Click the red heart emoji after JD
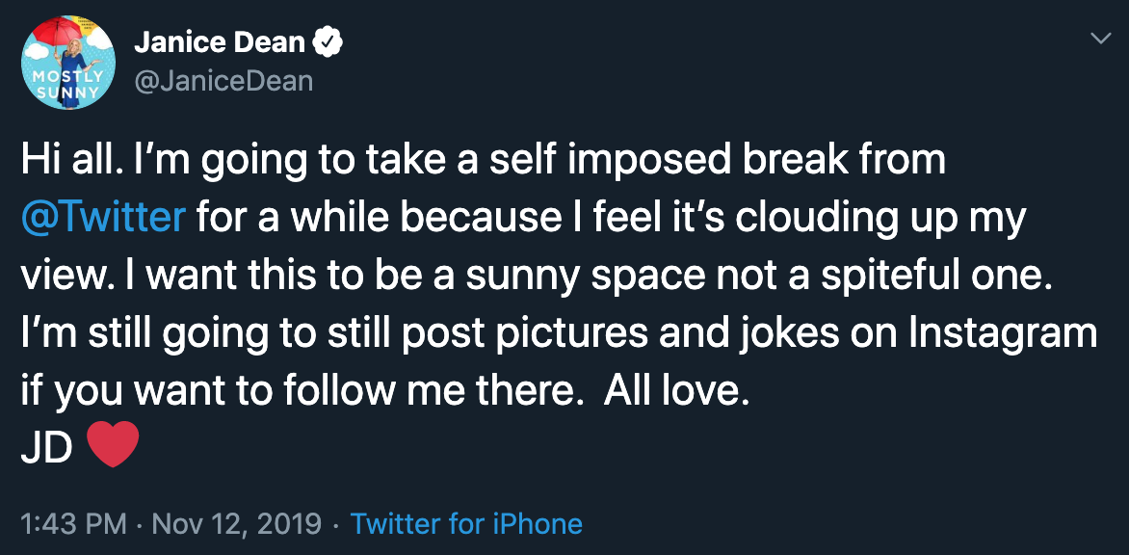Image resolution: width=1129 pixels, height=555 pixels. [x=112, y=444]
